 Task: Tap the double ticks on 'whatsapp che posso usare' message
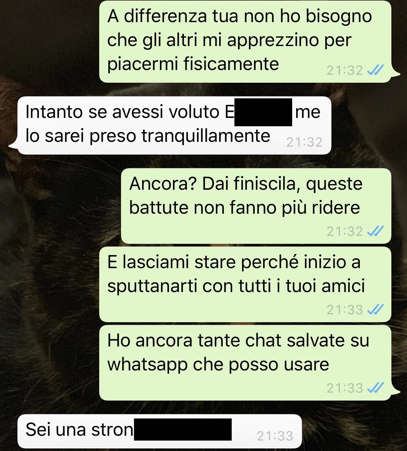coord(375,388)
